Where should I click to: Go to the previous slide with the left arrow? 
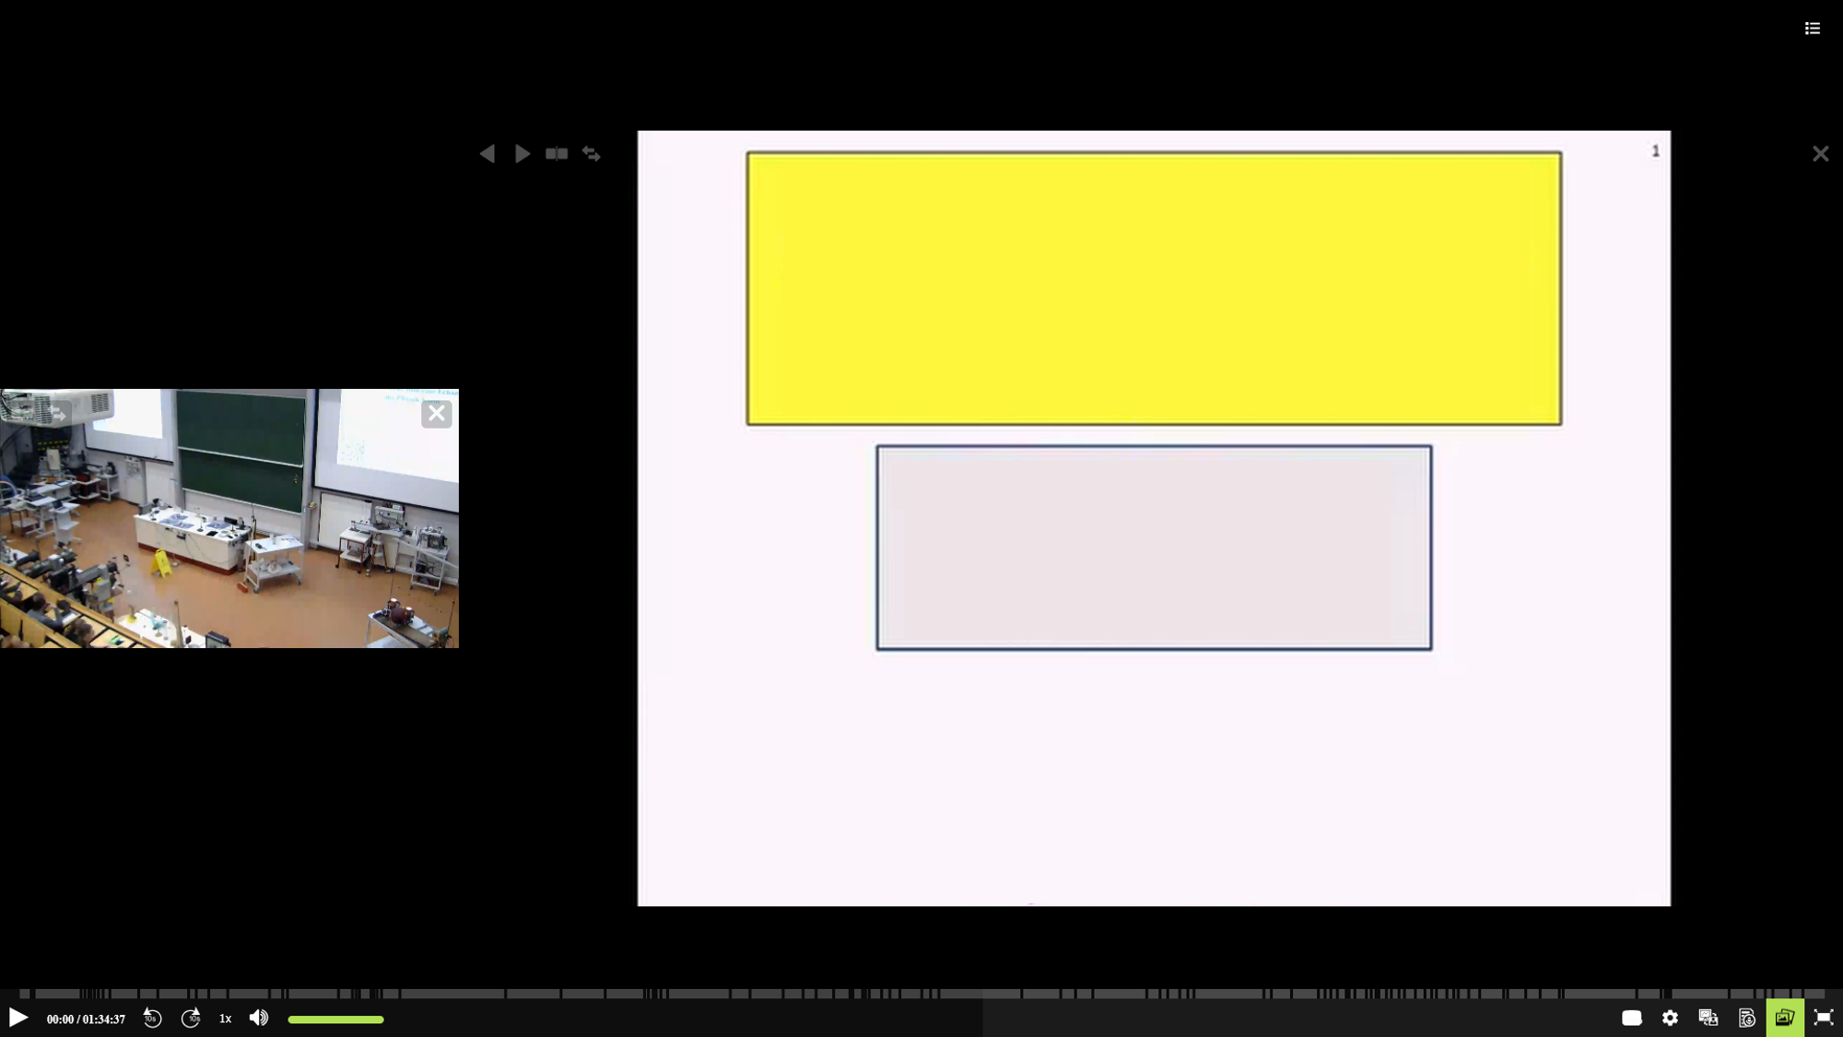pos(487,154)
